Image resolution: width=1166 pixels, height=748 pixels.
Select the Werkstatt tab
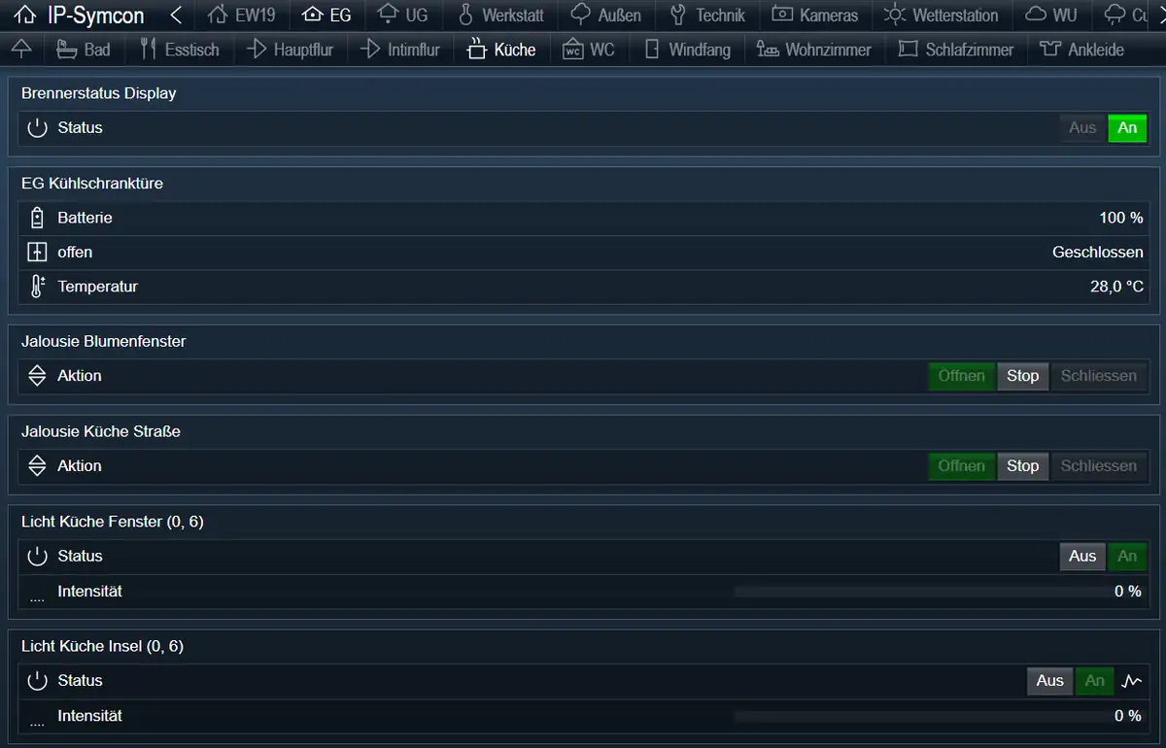click(x=500, y=16)
